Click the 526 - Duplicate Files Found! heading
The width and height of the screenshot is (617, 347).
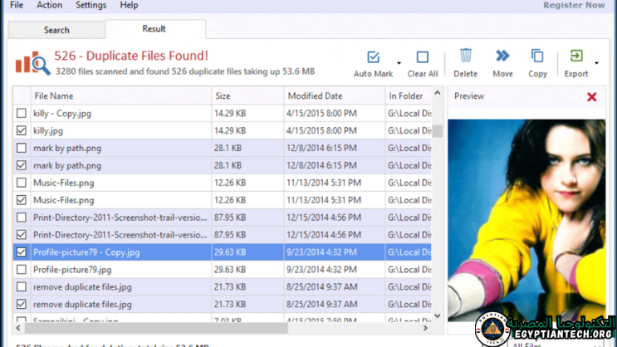point(131,56)
